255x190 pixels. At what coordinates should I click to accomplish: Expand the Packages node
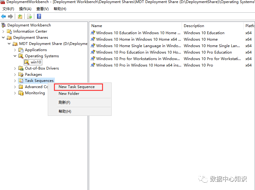[15, 75]
